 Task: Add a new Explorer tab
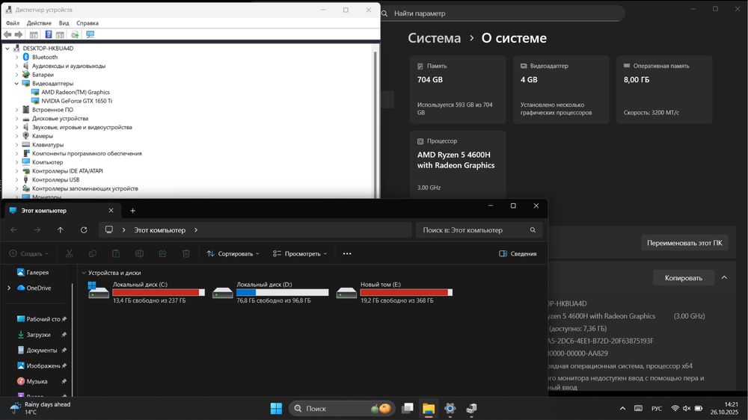point(132,210)
